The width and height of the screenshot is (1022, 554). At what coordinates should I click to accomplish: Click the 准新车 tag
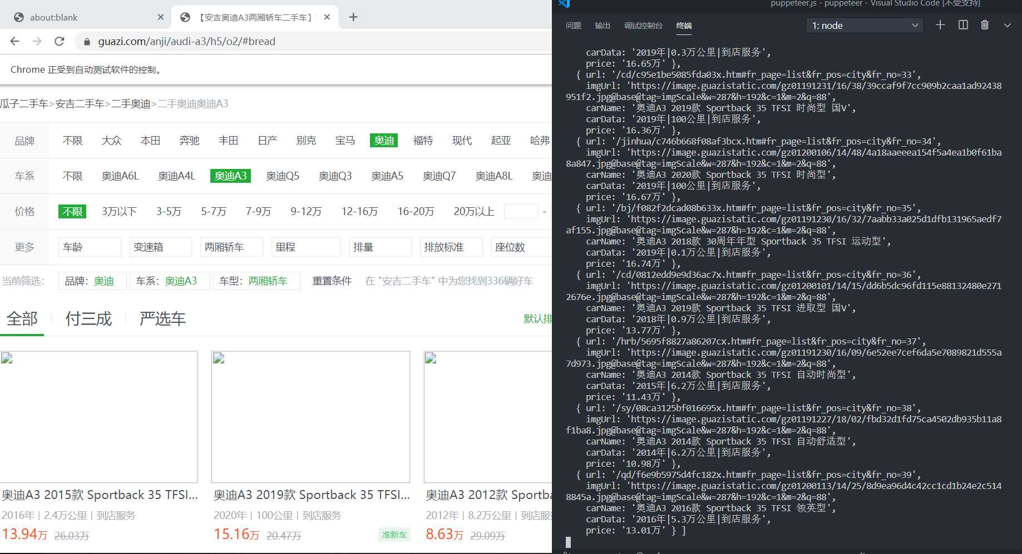pos(394,535)
